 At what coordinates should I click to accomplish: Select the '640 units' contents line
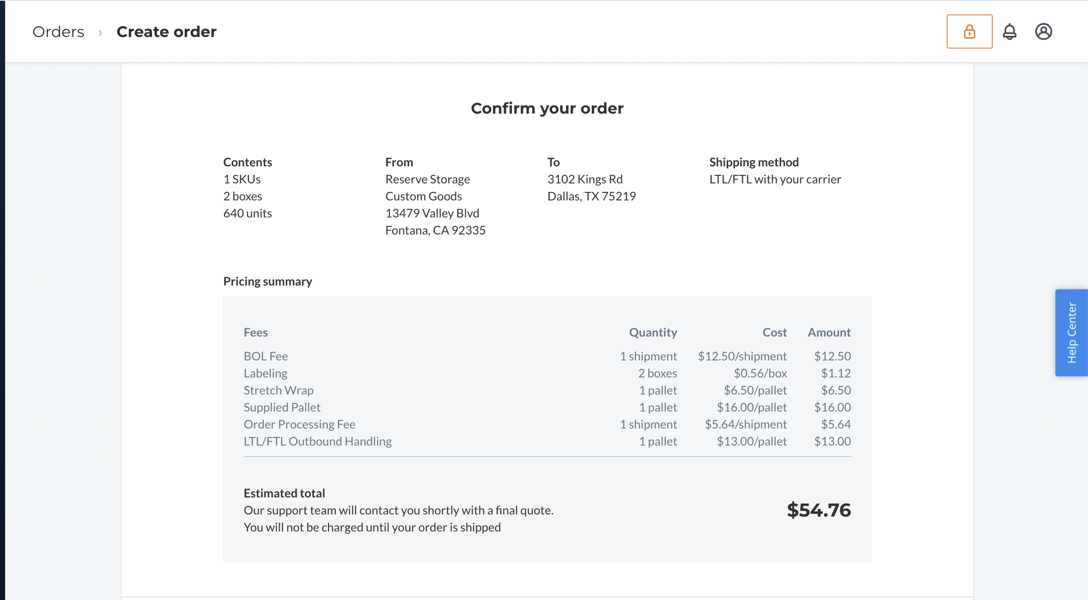click(x=247, y=213)
